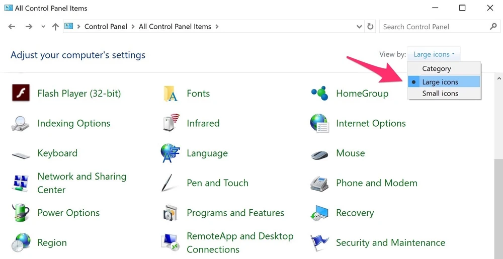503x259 pixels.
Task: Open the address bar history dropdown arrow
Action: (x=359, y=27)
